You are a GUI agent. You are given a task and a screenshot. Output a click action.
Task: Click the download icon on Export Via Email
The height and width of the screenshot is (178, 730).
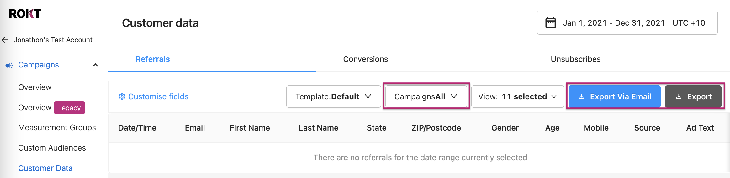[x=581, y=96]
